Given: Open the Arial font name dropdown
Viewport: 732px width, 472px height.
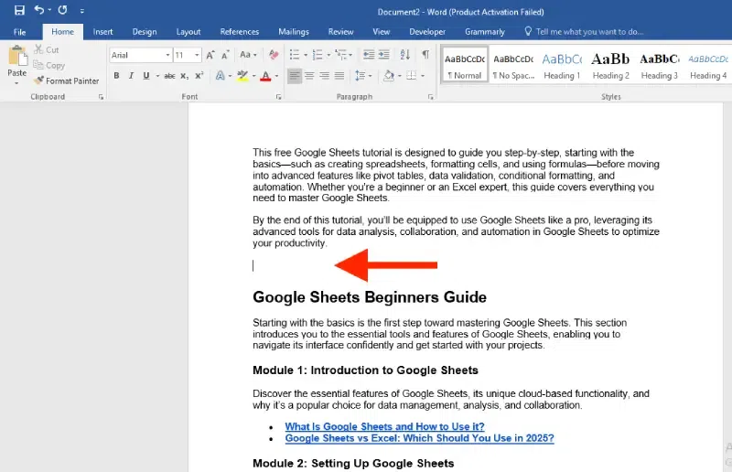Looking at the screenshot, I should (167, 55).
